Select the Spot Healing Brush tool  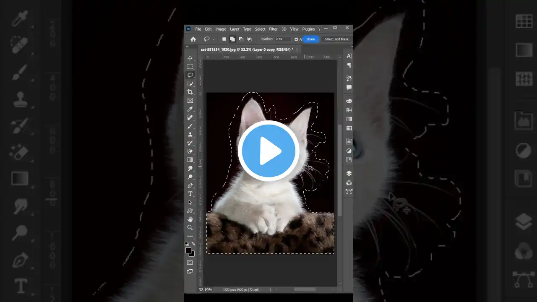tap(190, 117)
